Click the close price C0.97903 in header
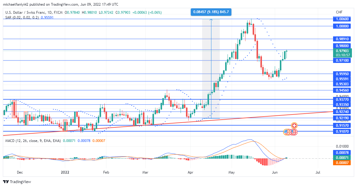 point(123,13)
